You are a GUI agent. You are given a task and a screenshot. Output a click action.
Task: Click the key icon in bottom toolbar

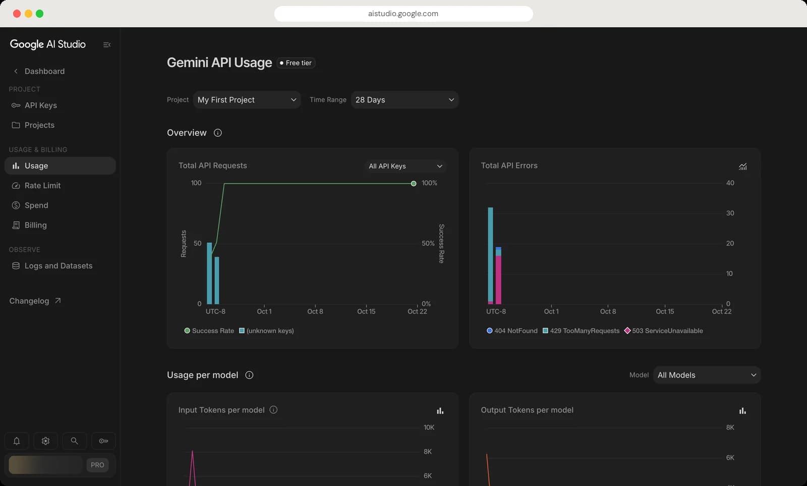(x=103, y=441)
